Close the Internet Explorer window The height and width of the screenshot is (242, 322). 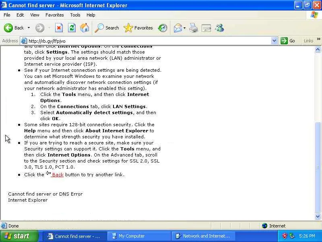(x=317, y=5)
